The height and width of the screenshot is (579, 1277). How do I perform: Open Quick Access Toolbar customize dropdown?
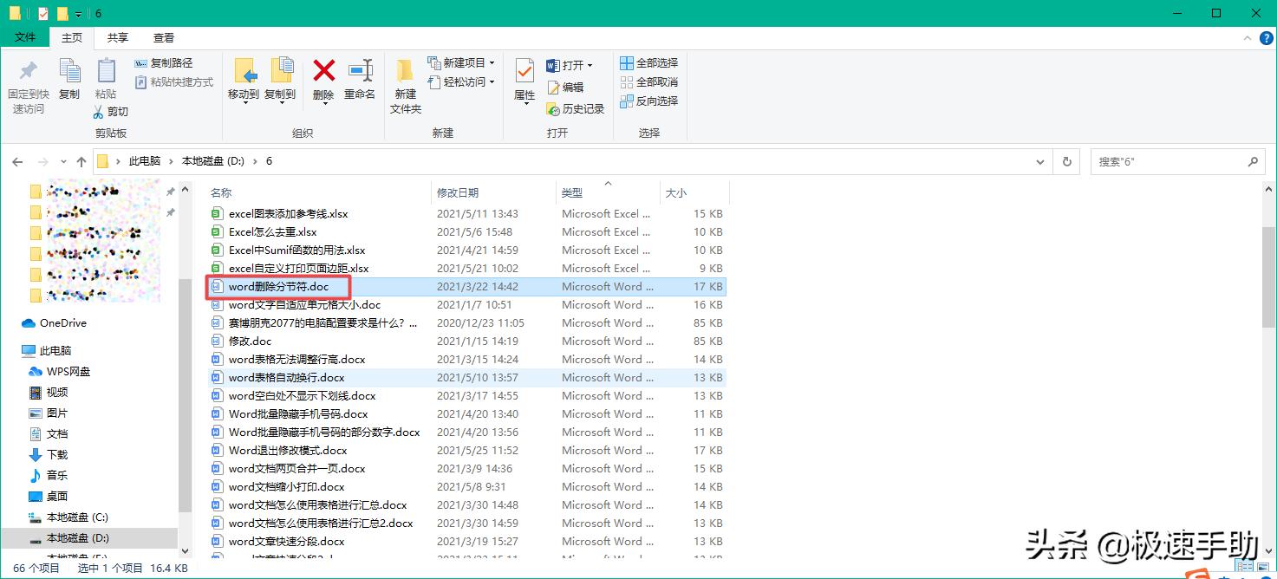click(79, 14)
